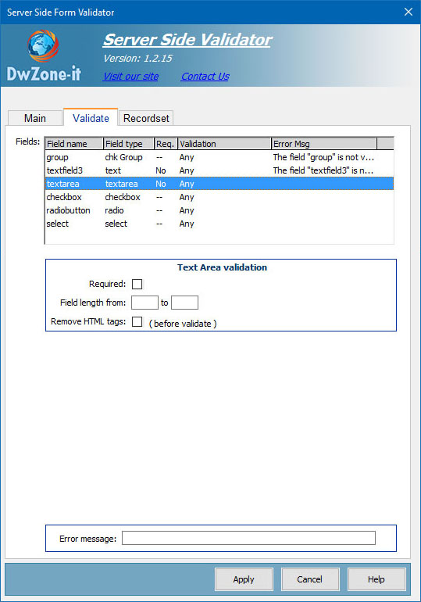Toggle the Remove HTML tags checkbox
Screen dimensions: 421x602
click(137, 322)
